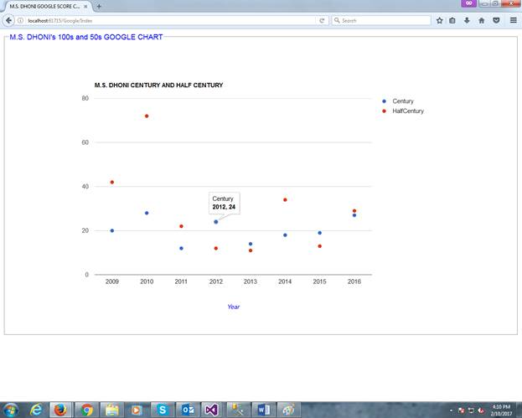Image resolution: width=522 pixels, height=418 pixels.
Task: Reload the page with the refresh icon
Action: click(322, 20)
